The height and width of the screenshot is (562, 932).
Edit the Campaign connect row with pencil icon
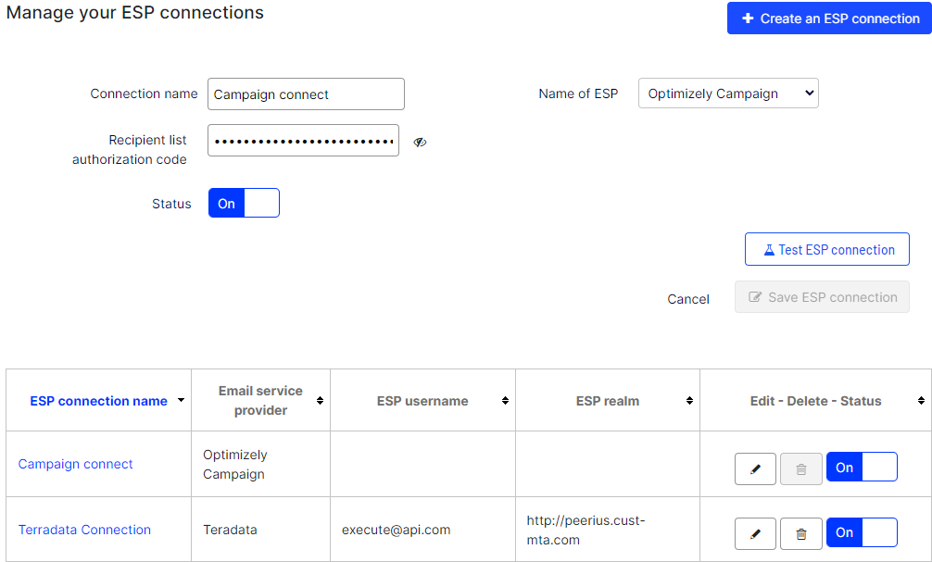755,468
